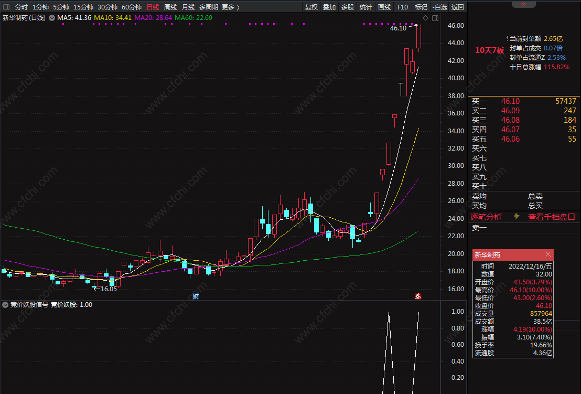
Task: Click the 封单占流通Z 2.53% value
Action: click(556, 58)
